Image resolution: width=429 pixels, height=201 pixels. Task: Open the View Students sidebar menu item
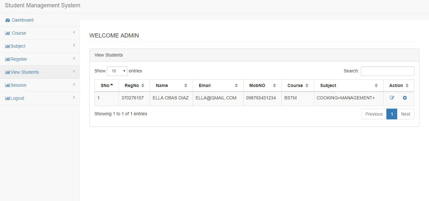coord(24,72)
